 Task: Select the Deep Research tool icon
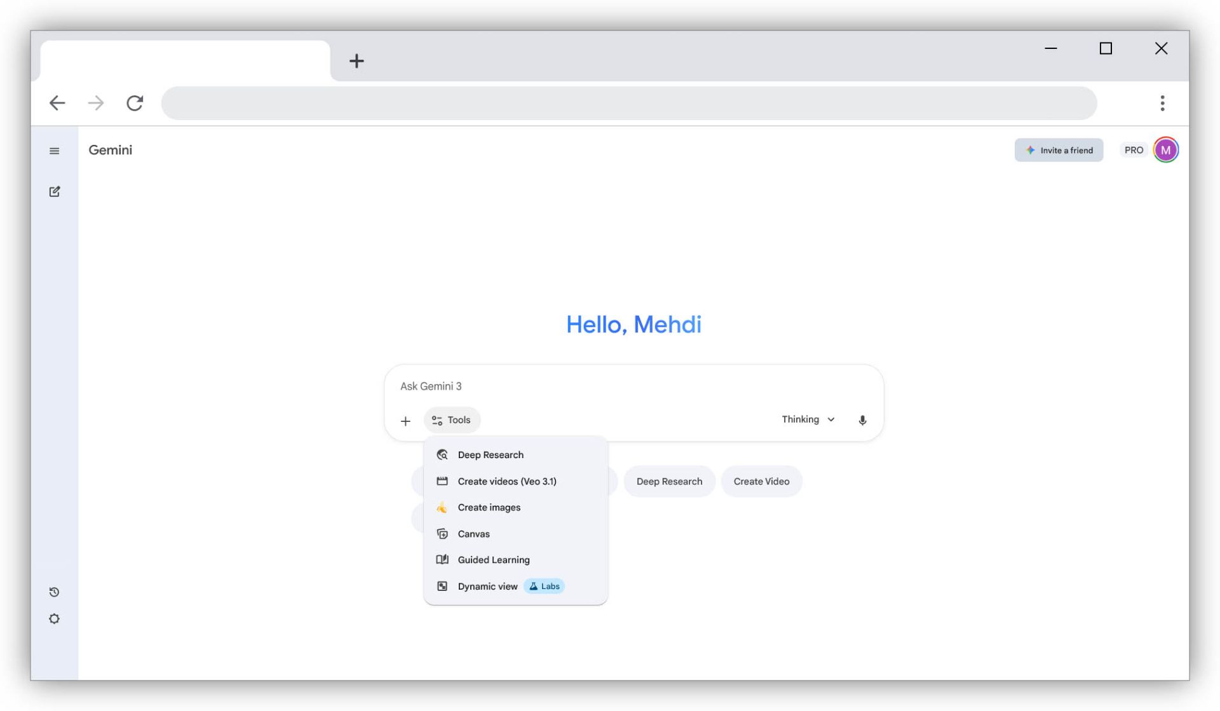click(442, 454)
